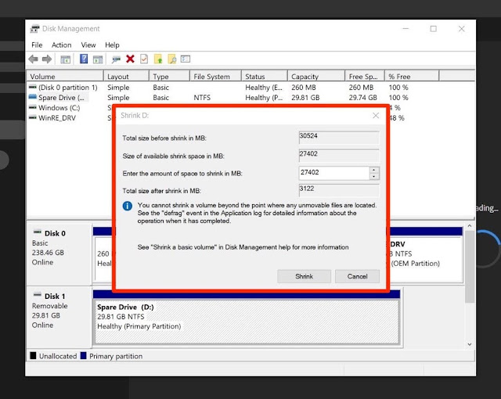The image size is (501, 399).
Task: Click the Connect drive toolbar icon
Action: click(x=116, y=59)
